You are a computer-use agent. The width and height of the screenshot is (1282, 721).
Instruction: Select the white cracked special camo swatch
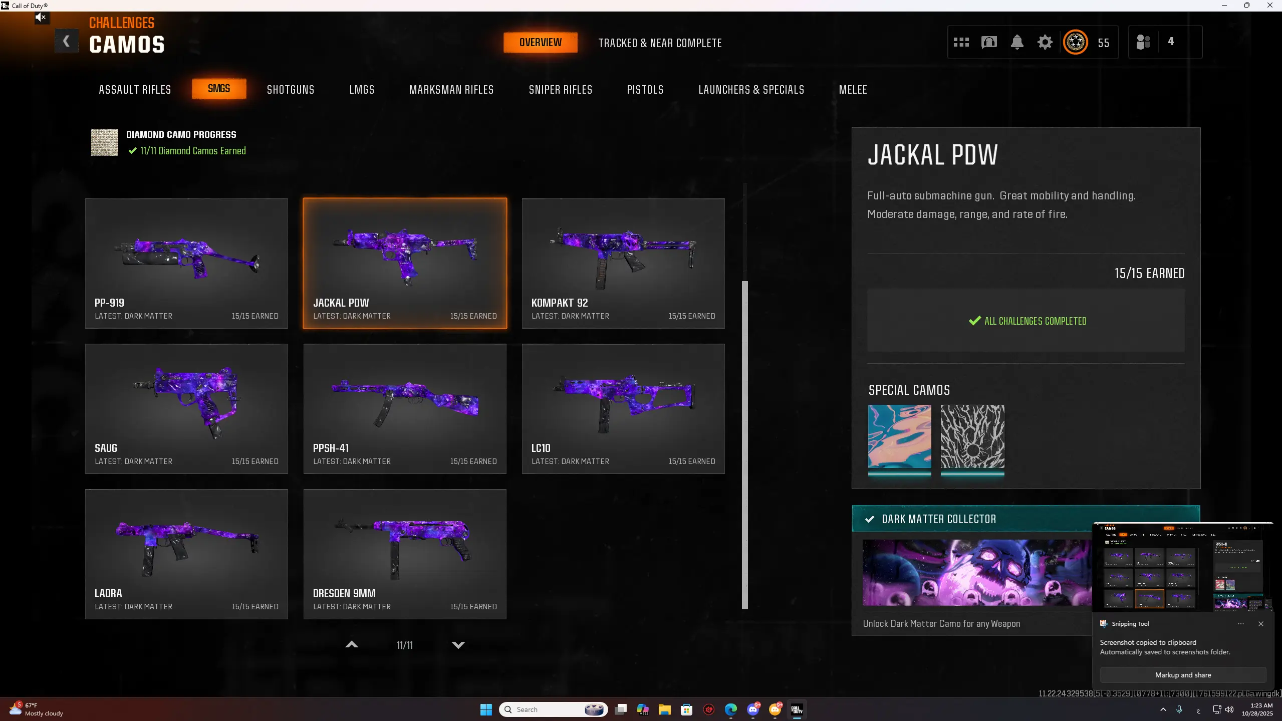(972, 436)
